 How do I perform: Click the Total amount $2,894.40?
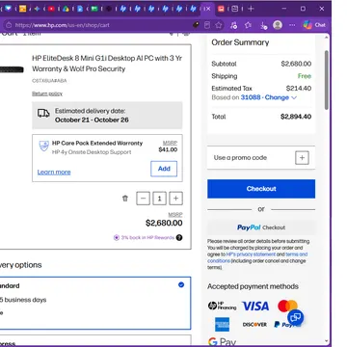[x=296, y=117]
